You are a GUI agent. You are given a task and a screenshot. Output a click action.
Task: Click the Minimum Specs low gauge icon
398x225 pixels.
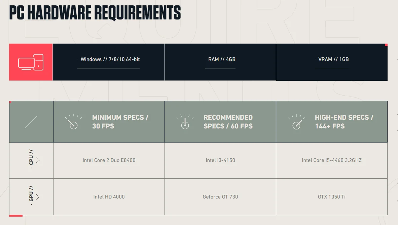tap(73, 122)
